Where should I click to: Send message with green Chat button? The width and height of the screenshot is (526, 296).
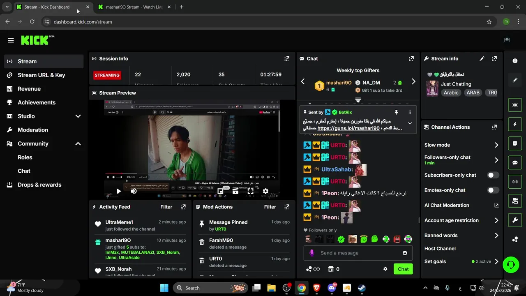tap(403, 269)
